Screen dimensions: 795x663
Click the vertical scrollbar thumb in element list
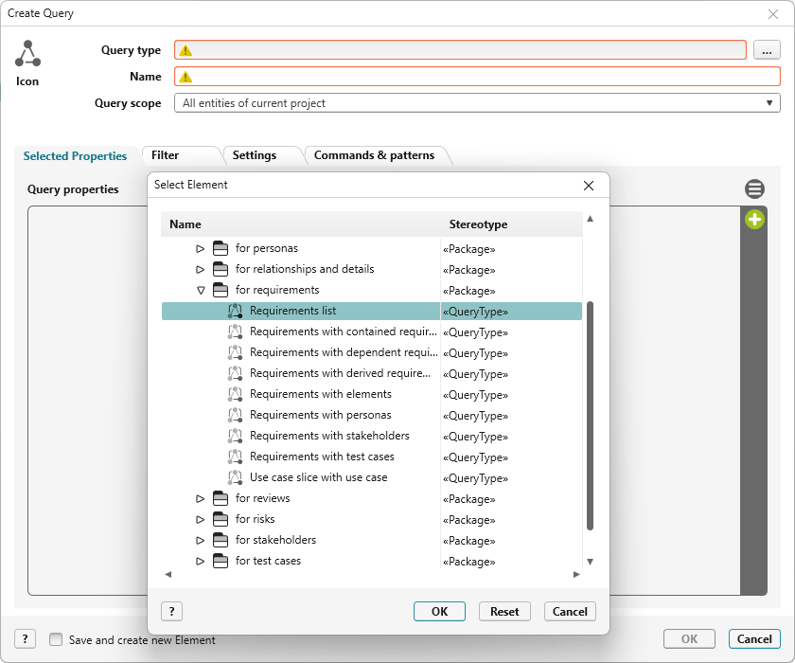click(590, 416)
